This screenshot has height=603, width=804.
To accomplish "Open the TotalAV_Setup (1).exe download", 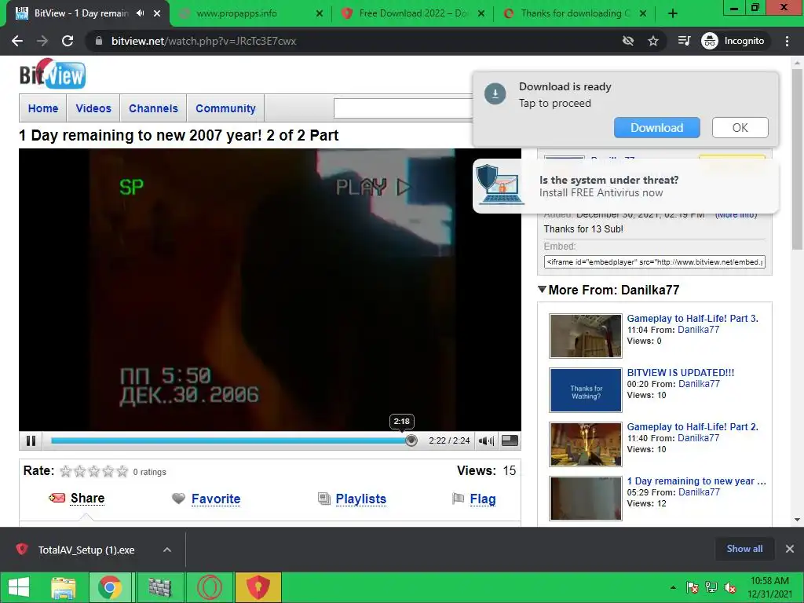I will click(x=86, y=550).
